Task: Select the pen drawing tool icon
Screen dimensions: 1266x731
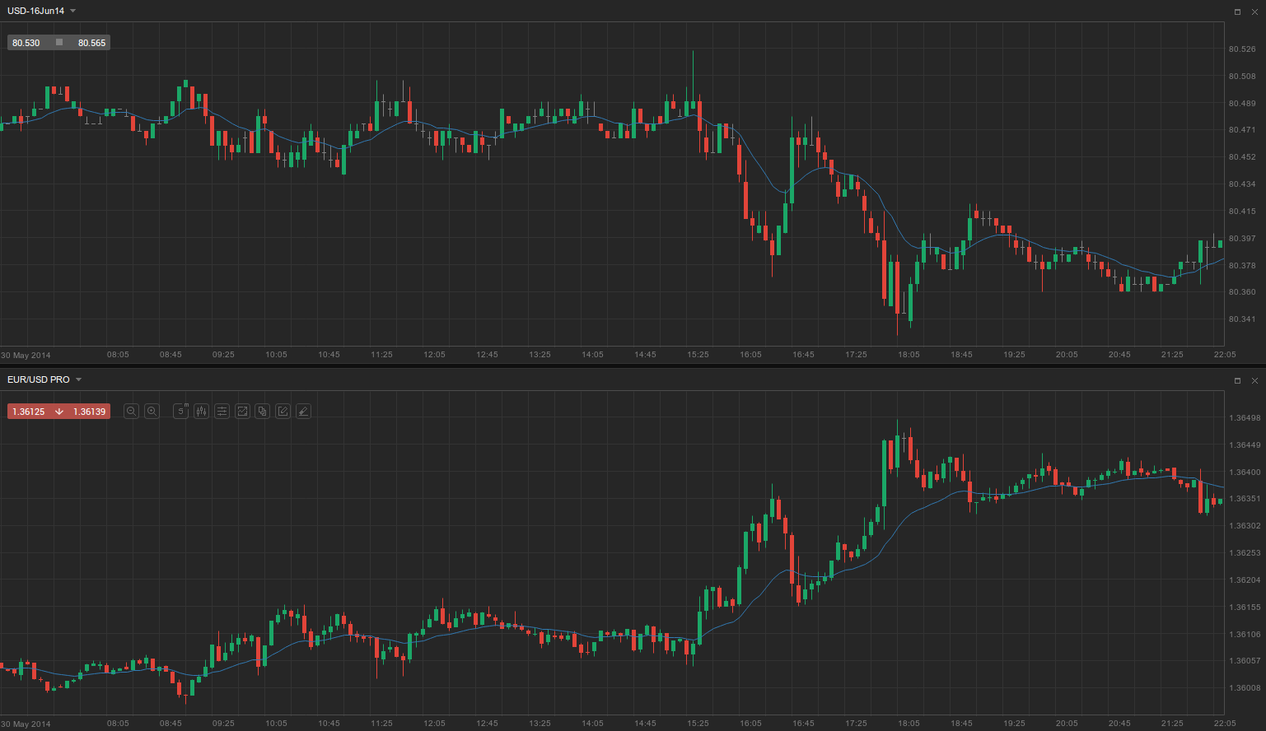Action: (303, 412)
